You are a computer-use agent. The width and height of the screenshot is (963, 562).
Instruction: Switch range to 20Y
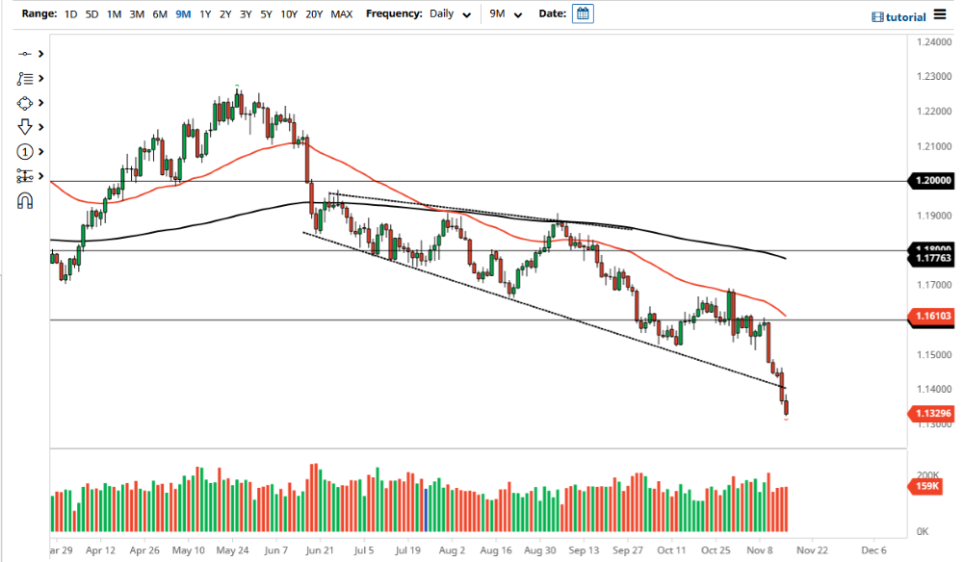click(x=314, y=14)
